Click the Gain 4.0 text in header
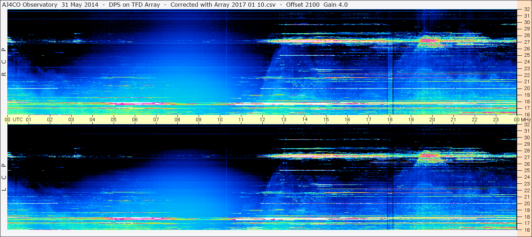Viewport: 532px width, 237px height. pyautogui.click(x=336, y=5)
